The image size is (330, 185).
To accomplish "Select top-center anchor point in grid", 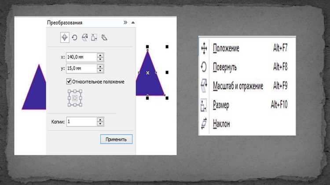I will tap(75, 92).
